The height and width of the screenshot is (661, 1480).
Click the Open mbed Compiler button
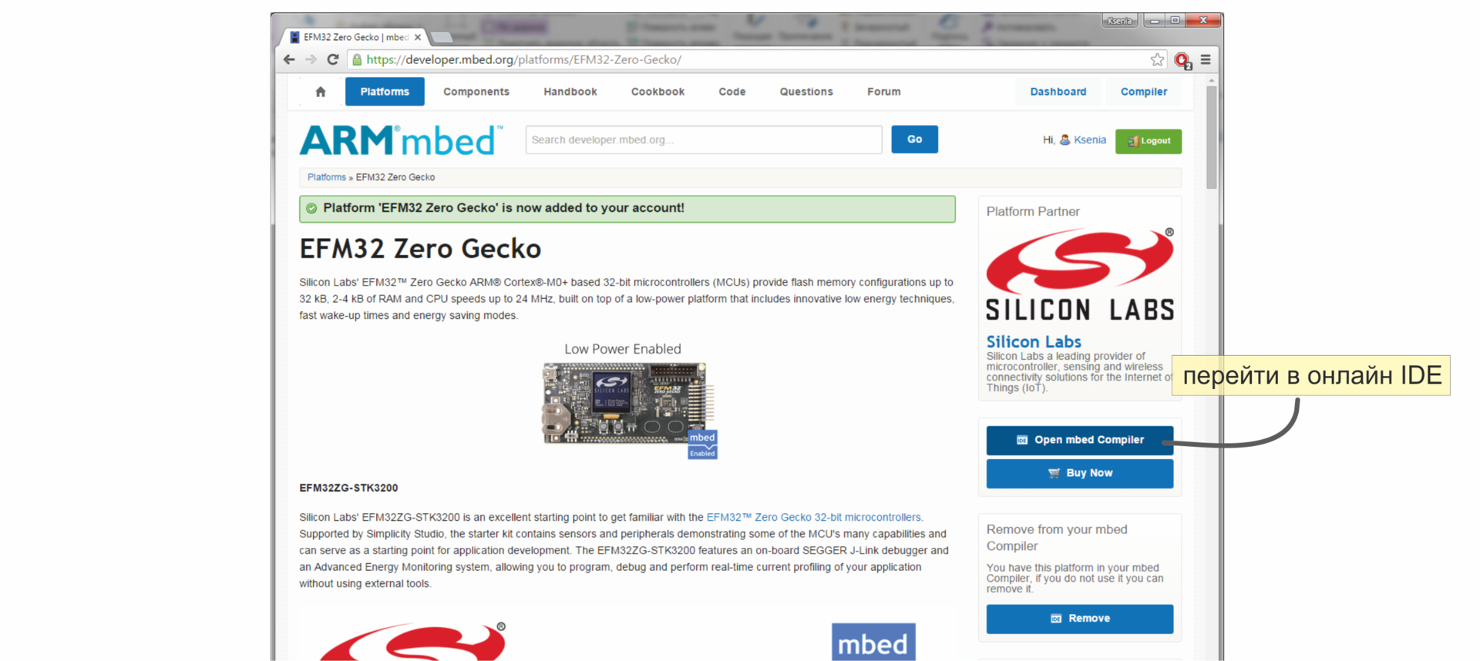[x=1080, y=440]
